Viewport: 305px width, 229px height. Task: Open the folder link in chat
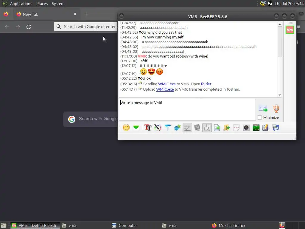click(206, 84)
